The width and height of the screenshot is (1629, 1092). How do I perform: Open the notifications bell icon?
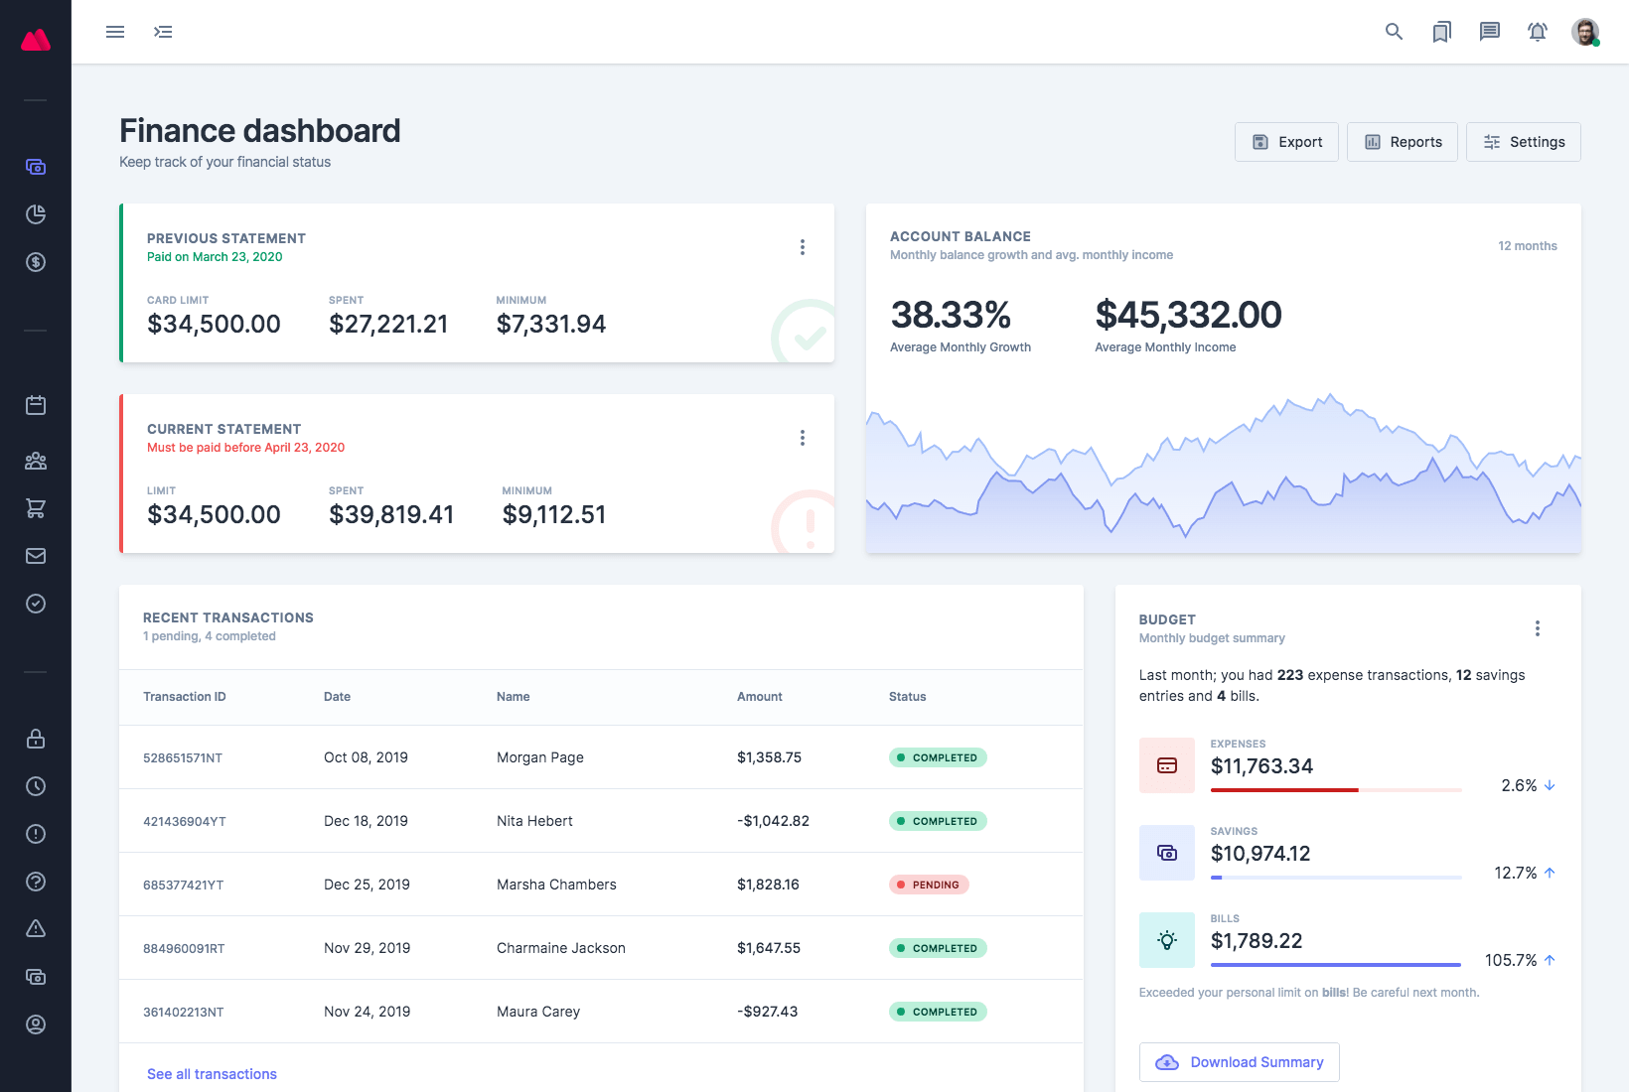click(x=1537, y=32)
